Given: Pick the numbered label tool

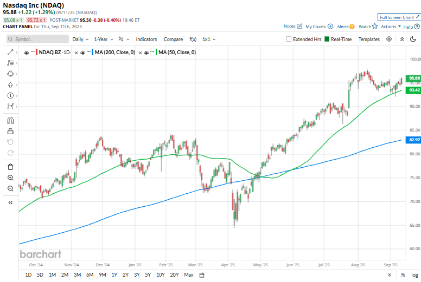Looking at the screenshot, I should point(10,96).
